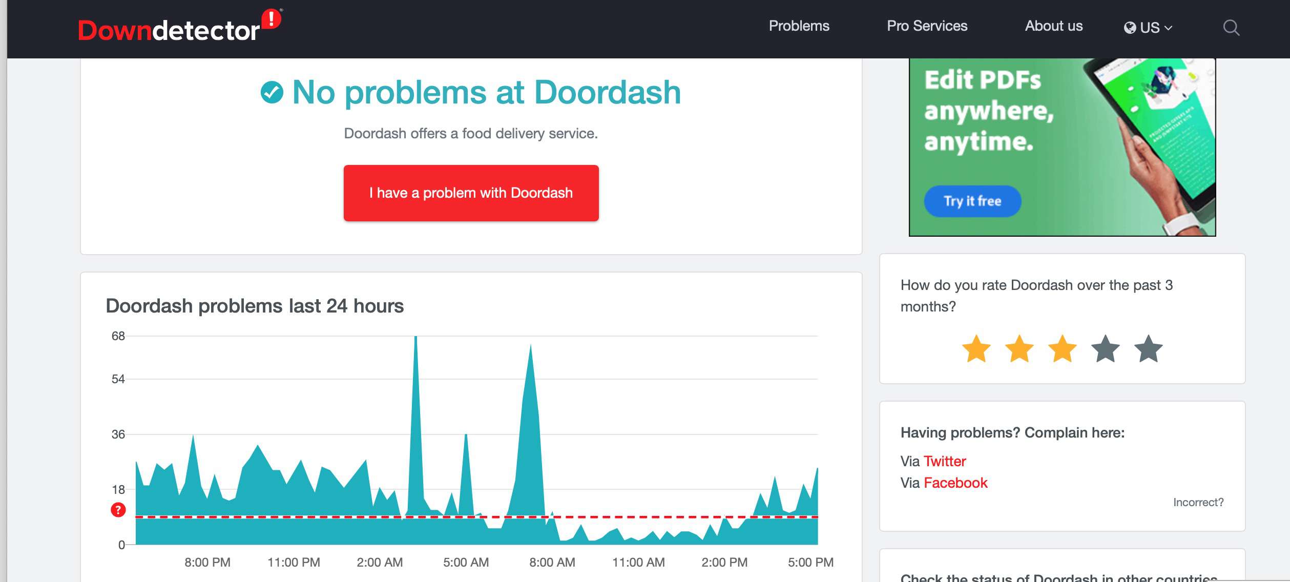This screenshot has height=582, width=1290.
Task: Open the Problems menu
Action: (x=799, y=26)
